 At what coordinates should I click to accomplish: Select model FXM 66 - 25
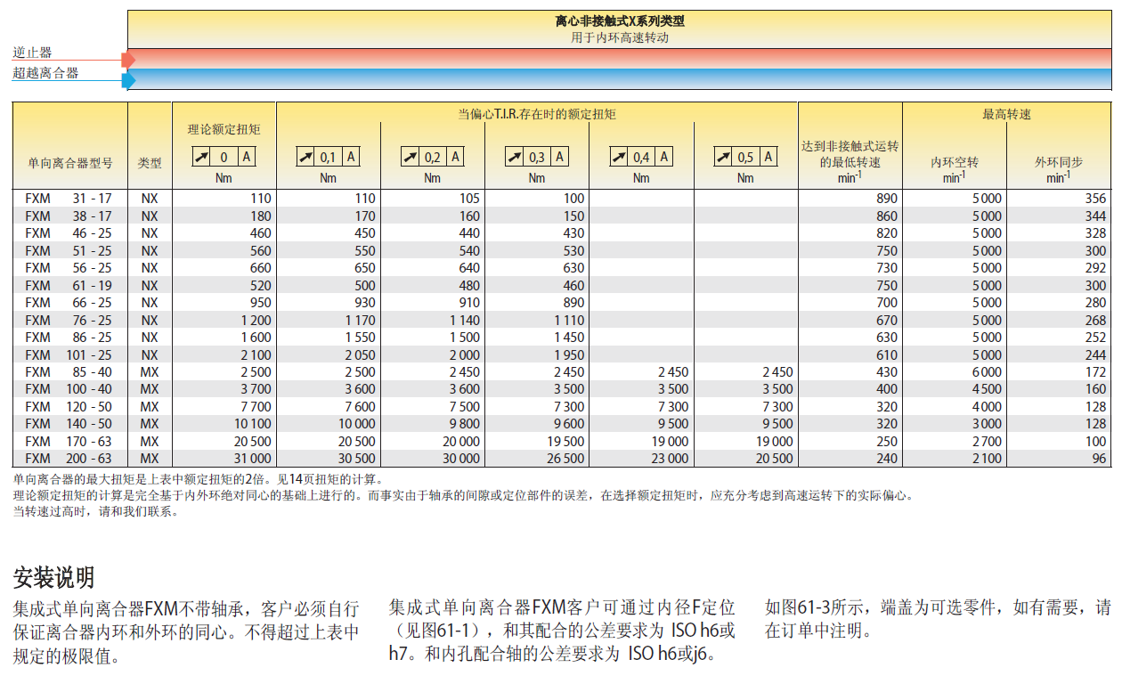pyautogui.click(x=69, y=303)
